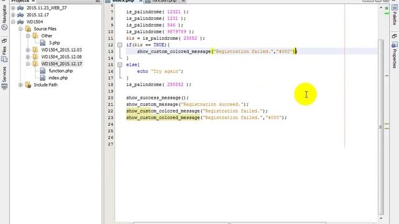
Task: Collapse the WD1504_2015.12.17 folder
Action: pos(28,64)
